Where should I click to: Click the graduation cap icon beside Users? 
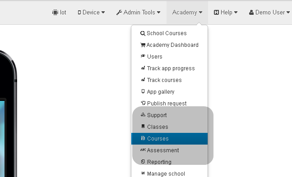click(x=143, y=56)
